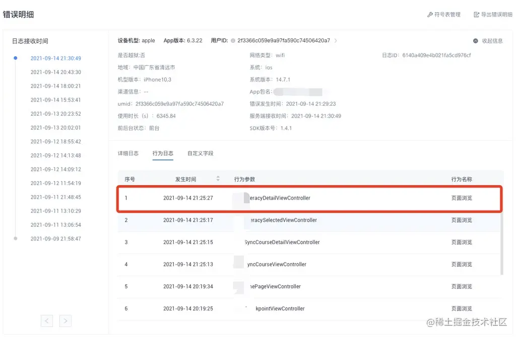517x337 pixels.
Task: Click the umid value text
Action: point(180,104)
